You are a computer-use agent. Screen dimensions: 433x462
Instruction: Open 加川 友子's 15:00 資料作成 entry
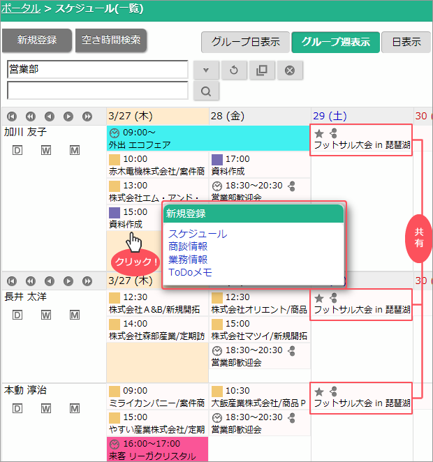pyautogui.click(x=135, y=218)
